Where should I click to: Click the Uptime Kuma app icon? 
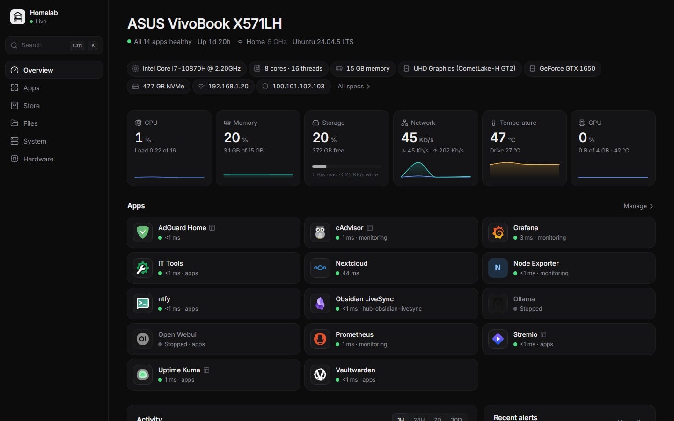click(x=143, y=375)
